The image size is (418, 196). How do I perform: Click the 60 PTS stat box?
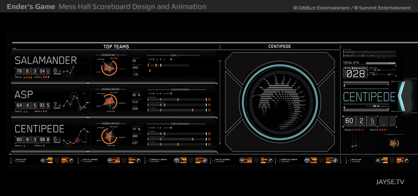click(349, 121)
